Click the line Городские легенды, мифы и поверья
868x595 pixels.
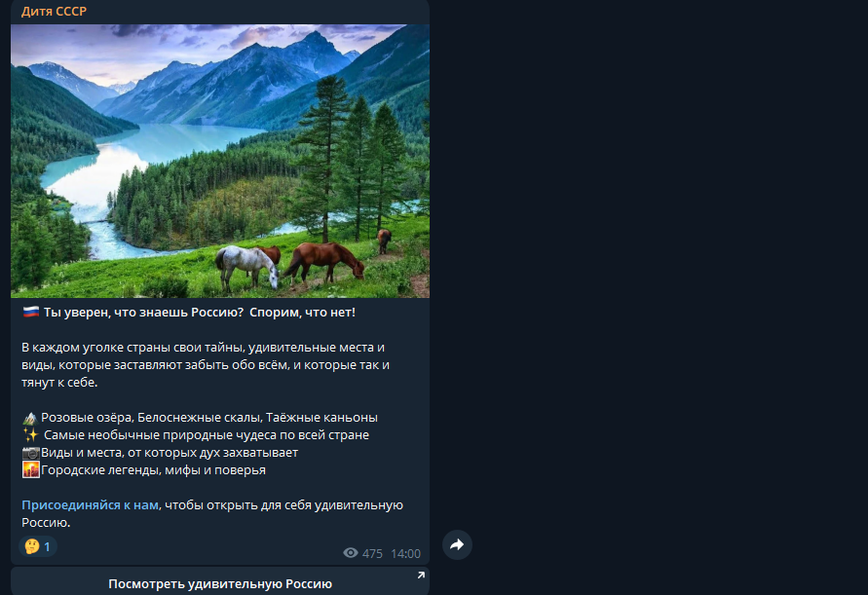pos(153,470)
